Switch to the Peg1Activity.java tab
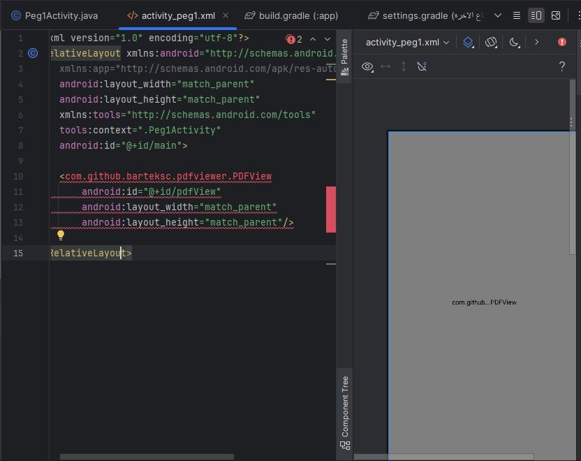The image size is (581, 461). [x=54, y=15]
